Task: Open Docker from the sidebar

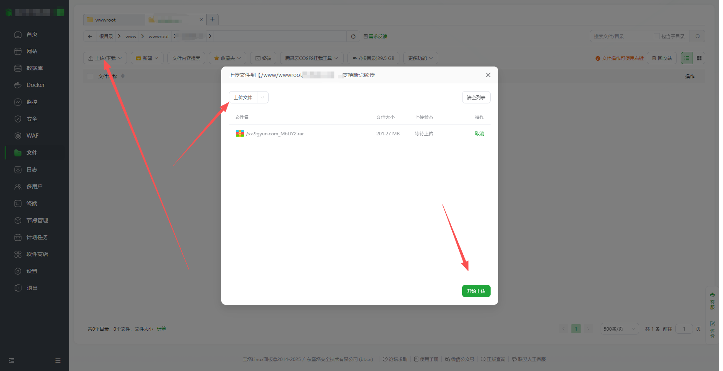Action: click(35, 85)
